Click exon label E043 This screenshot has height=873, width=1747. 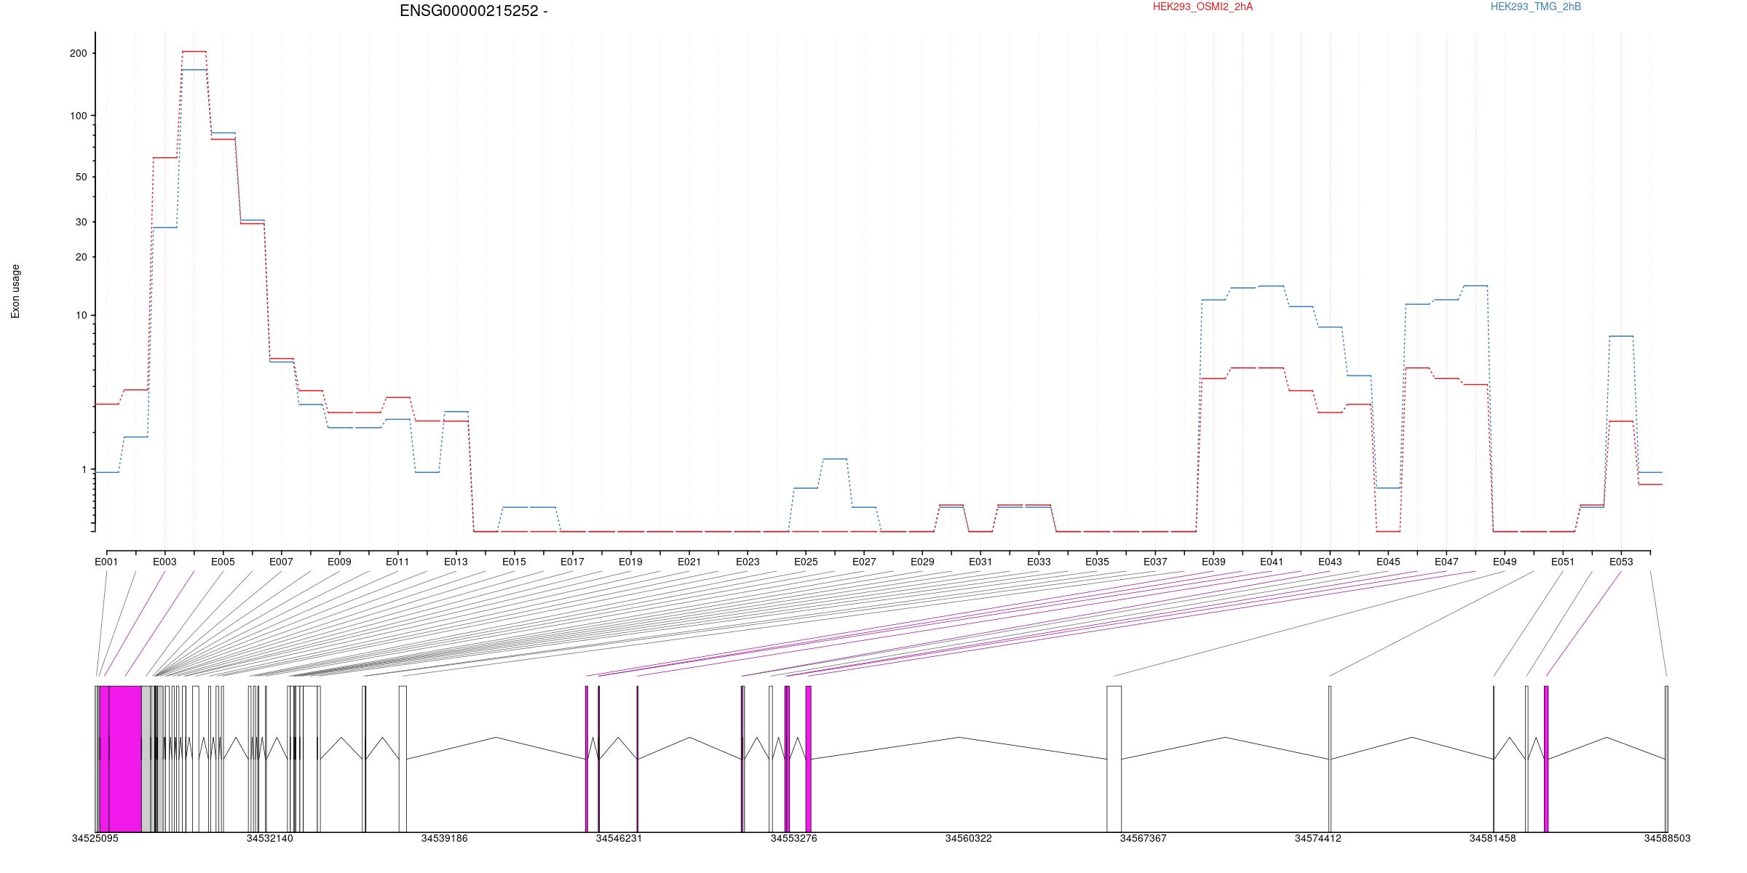click(1330, 562)
